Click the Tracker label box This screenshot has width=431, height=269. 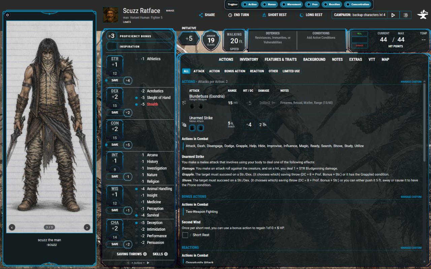point(233,4)
